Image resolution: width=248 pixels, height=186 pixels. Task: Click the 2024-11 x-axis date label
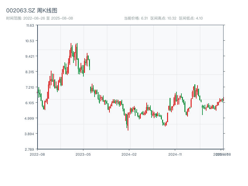(175, 154)
